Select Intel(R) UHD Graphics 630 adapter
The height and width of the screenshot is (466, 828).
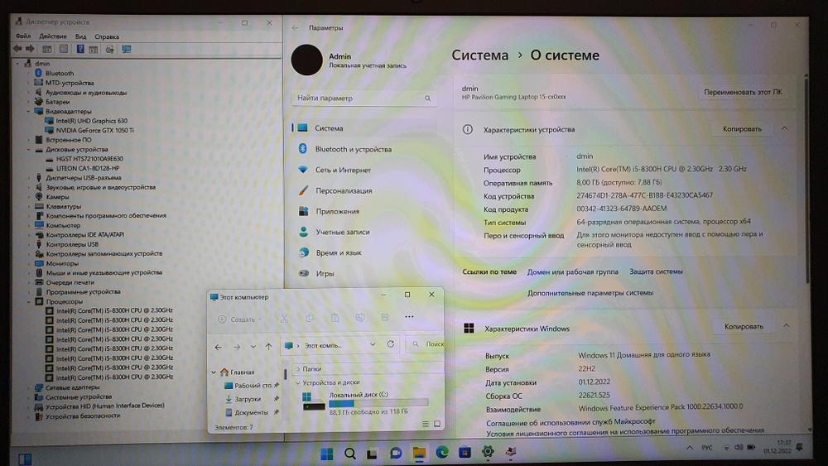pyautogui.click(x=91, y=120)
